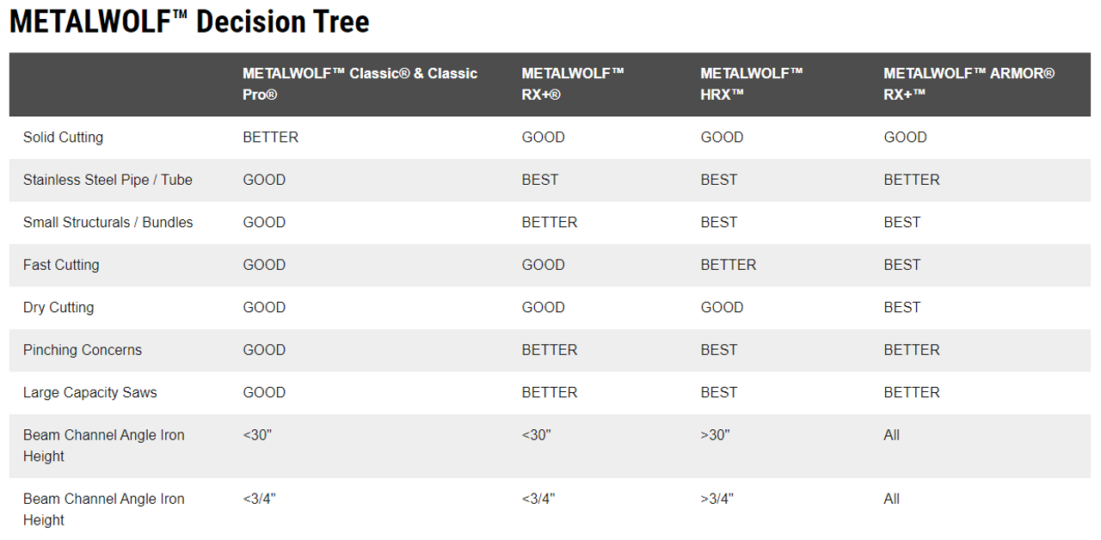Click BEST under ARMOR RX+ for Dry Cutting
The width and height of the screenshot is (1101, 540).
click(901, 308)
